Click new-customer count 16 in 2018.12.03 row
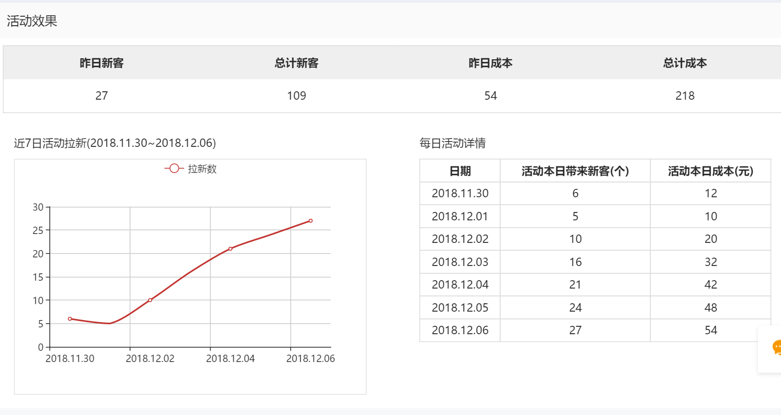Image resolution: width=781 pixels, height=415 pixels. pyautogui.click(x=575, y=262)
